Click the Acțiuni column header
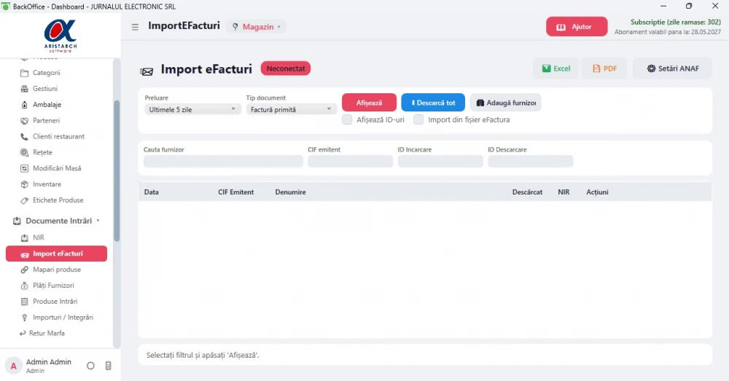 [x=597, y=192]
